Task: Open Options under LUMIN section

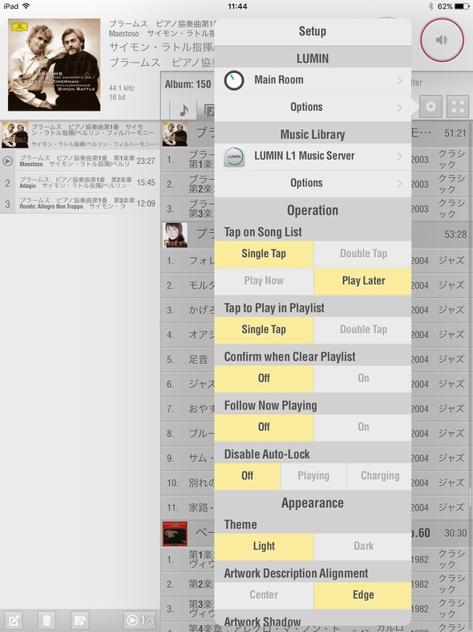Action: [x=313, y=108]
